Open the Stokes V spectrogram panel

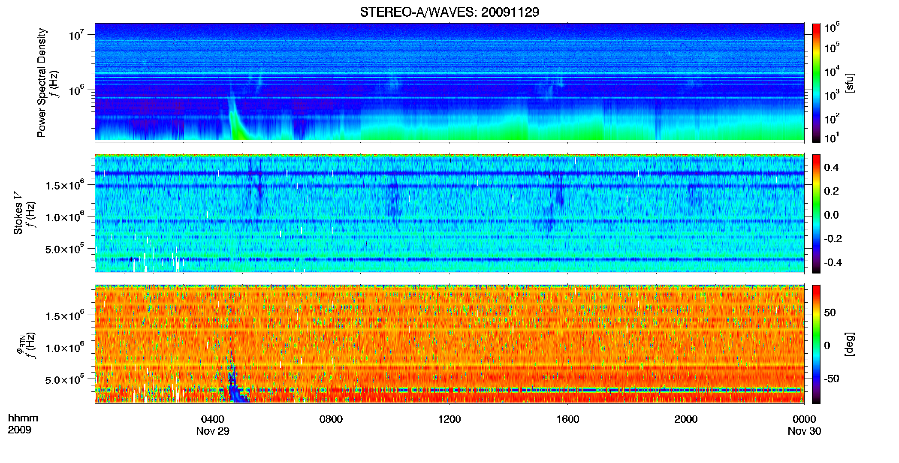[x=449, y=213]
